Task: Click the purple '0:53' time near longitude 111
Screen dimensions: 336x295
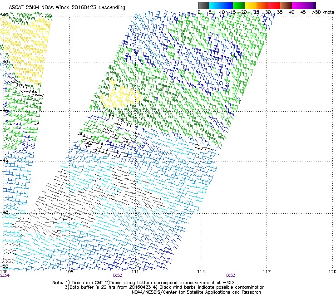Action: (118, 275)
